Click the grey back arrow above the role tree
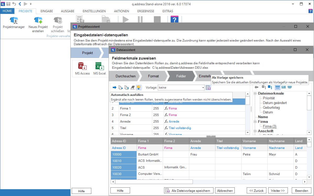 pos(257,87)
